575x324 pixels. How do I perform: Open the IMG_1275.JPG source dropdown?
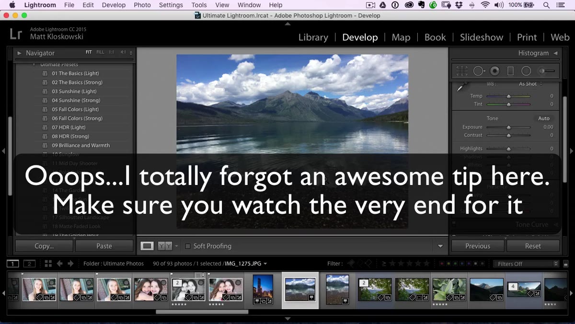coord(246,264)
